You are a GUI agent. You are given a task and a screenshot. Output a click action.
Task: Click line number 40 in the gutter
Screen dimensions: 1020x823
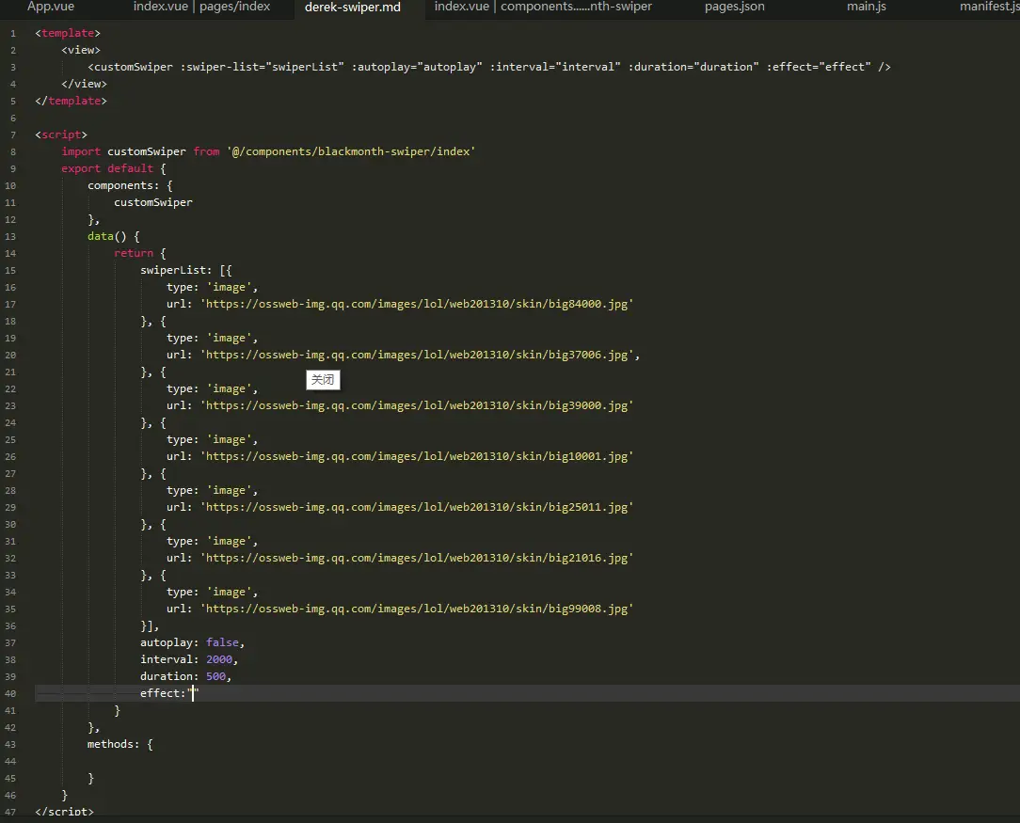pyautogui.click(x=10, y=693)
